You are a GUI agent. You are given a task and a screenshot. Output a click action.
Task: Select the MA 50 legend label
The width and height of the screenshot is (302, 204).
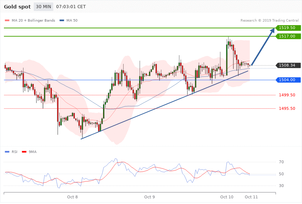pyautogui.click(x=72, y=20)
